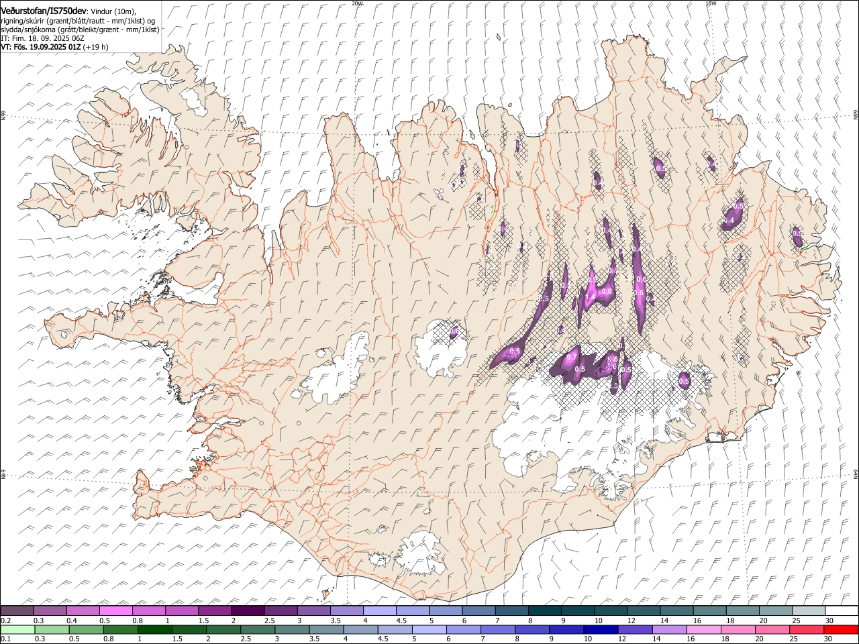Pick the lower-scale swatch between 2.5 and 3
This screenshot has height=644, width=859.
258,629
